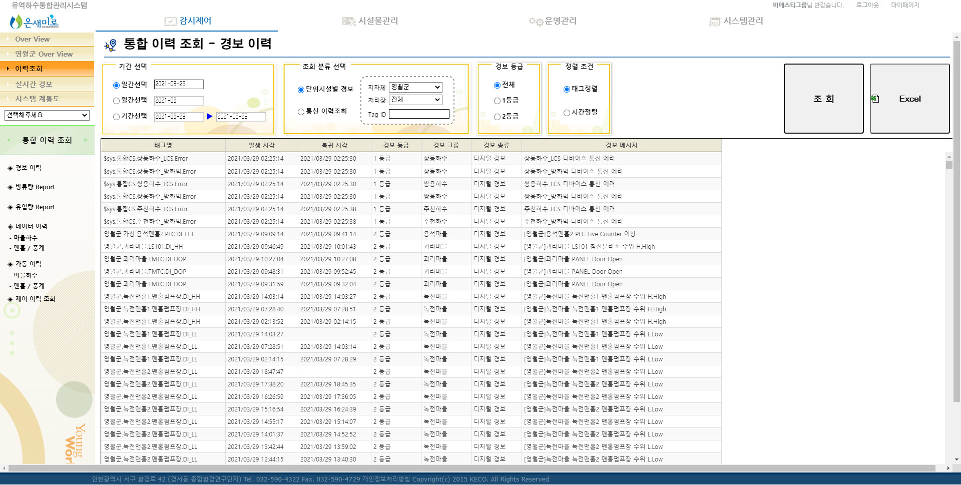Click row 영월군.가상.용석맨홀2.PLC.DI_FLT

411,234
